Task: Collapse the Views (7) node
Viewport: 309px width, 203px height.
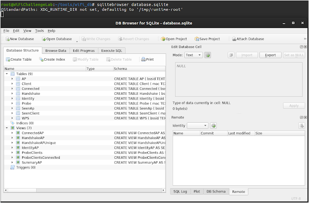Action: (7, 128)
